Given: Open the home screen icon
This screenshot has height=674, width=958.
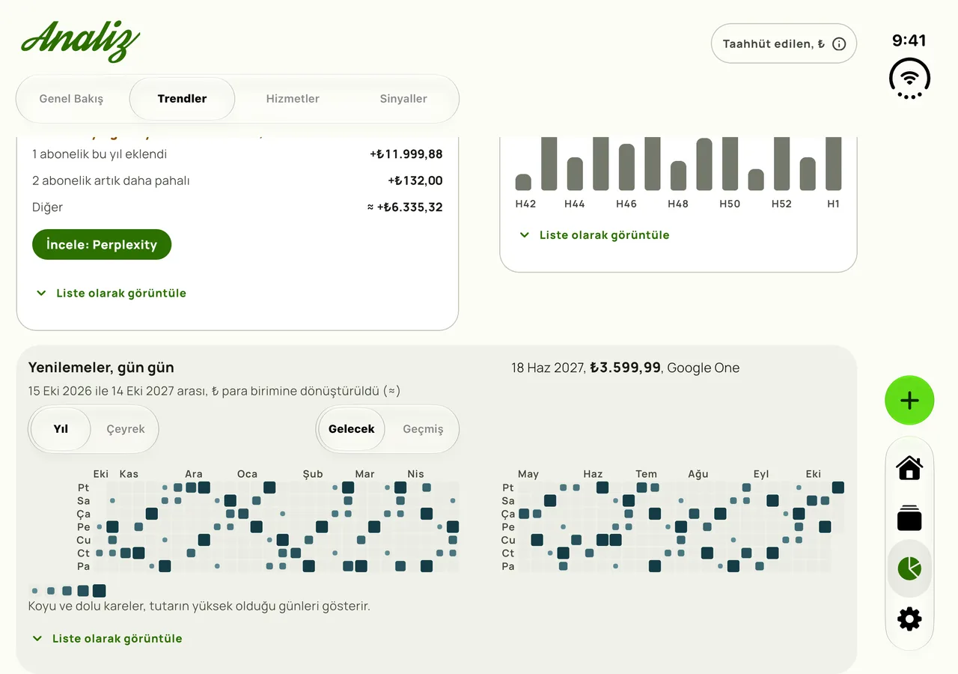Looking at the screenshot, I should 909,468.
